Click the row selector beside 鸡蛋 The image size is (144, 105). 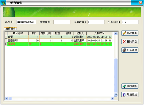click(6, 37)
